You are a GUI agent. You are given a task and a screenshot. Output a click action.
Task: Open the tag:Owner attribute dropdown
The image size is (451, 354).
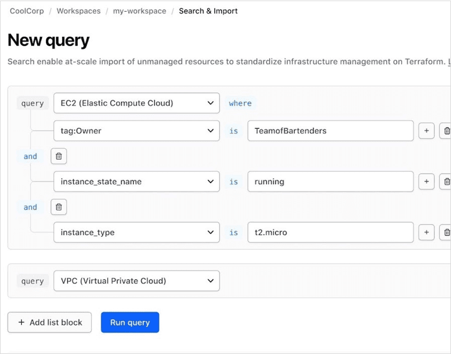(137, 131)
